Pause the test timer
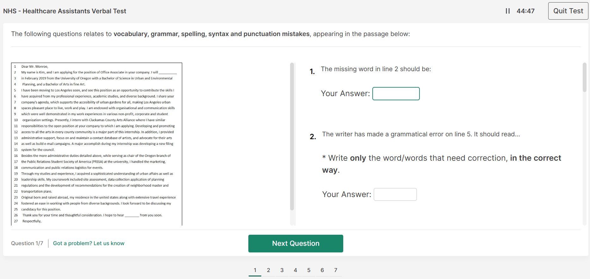The width and height of the screenshot is (590, 279). (507, 11)
